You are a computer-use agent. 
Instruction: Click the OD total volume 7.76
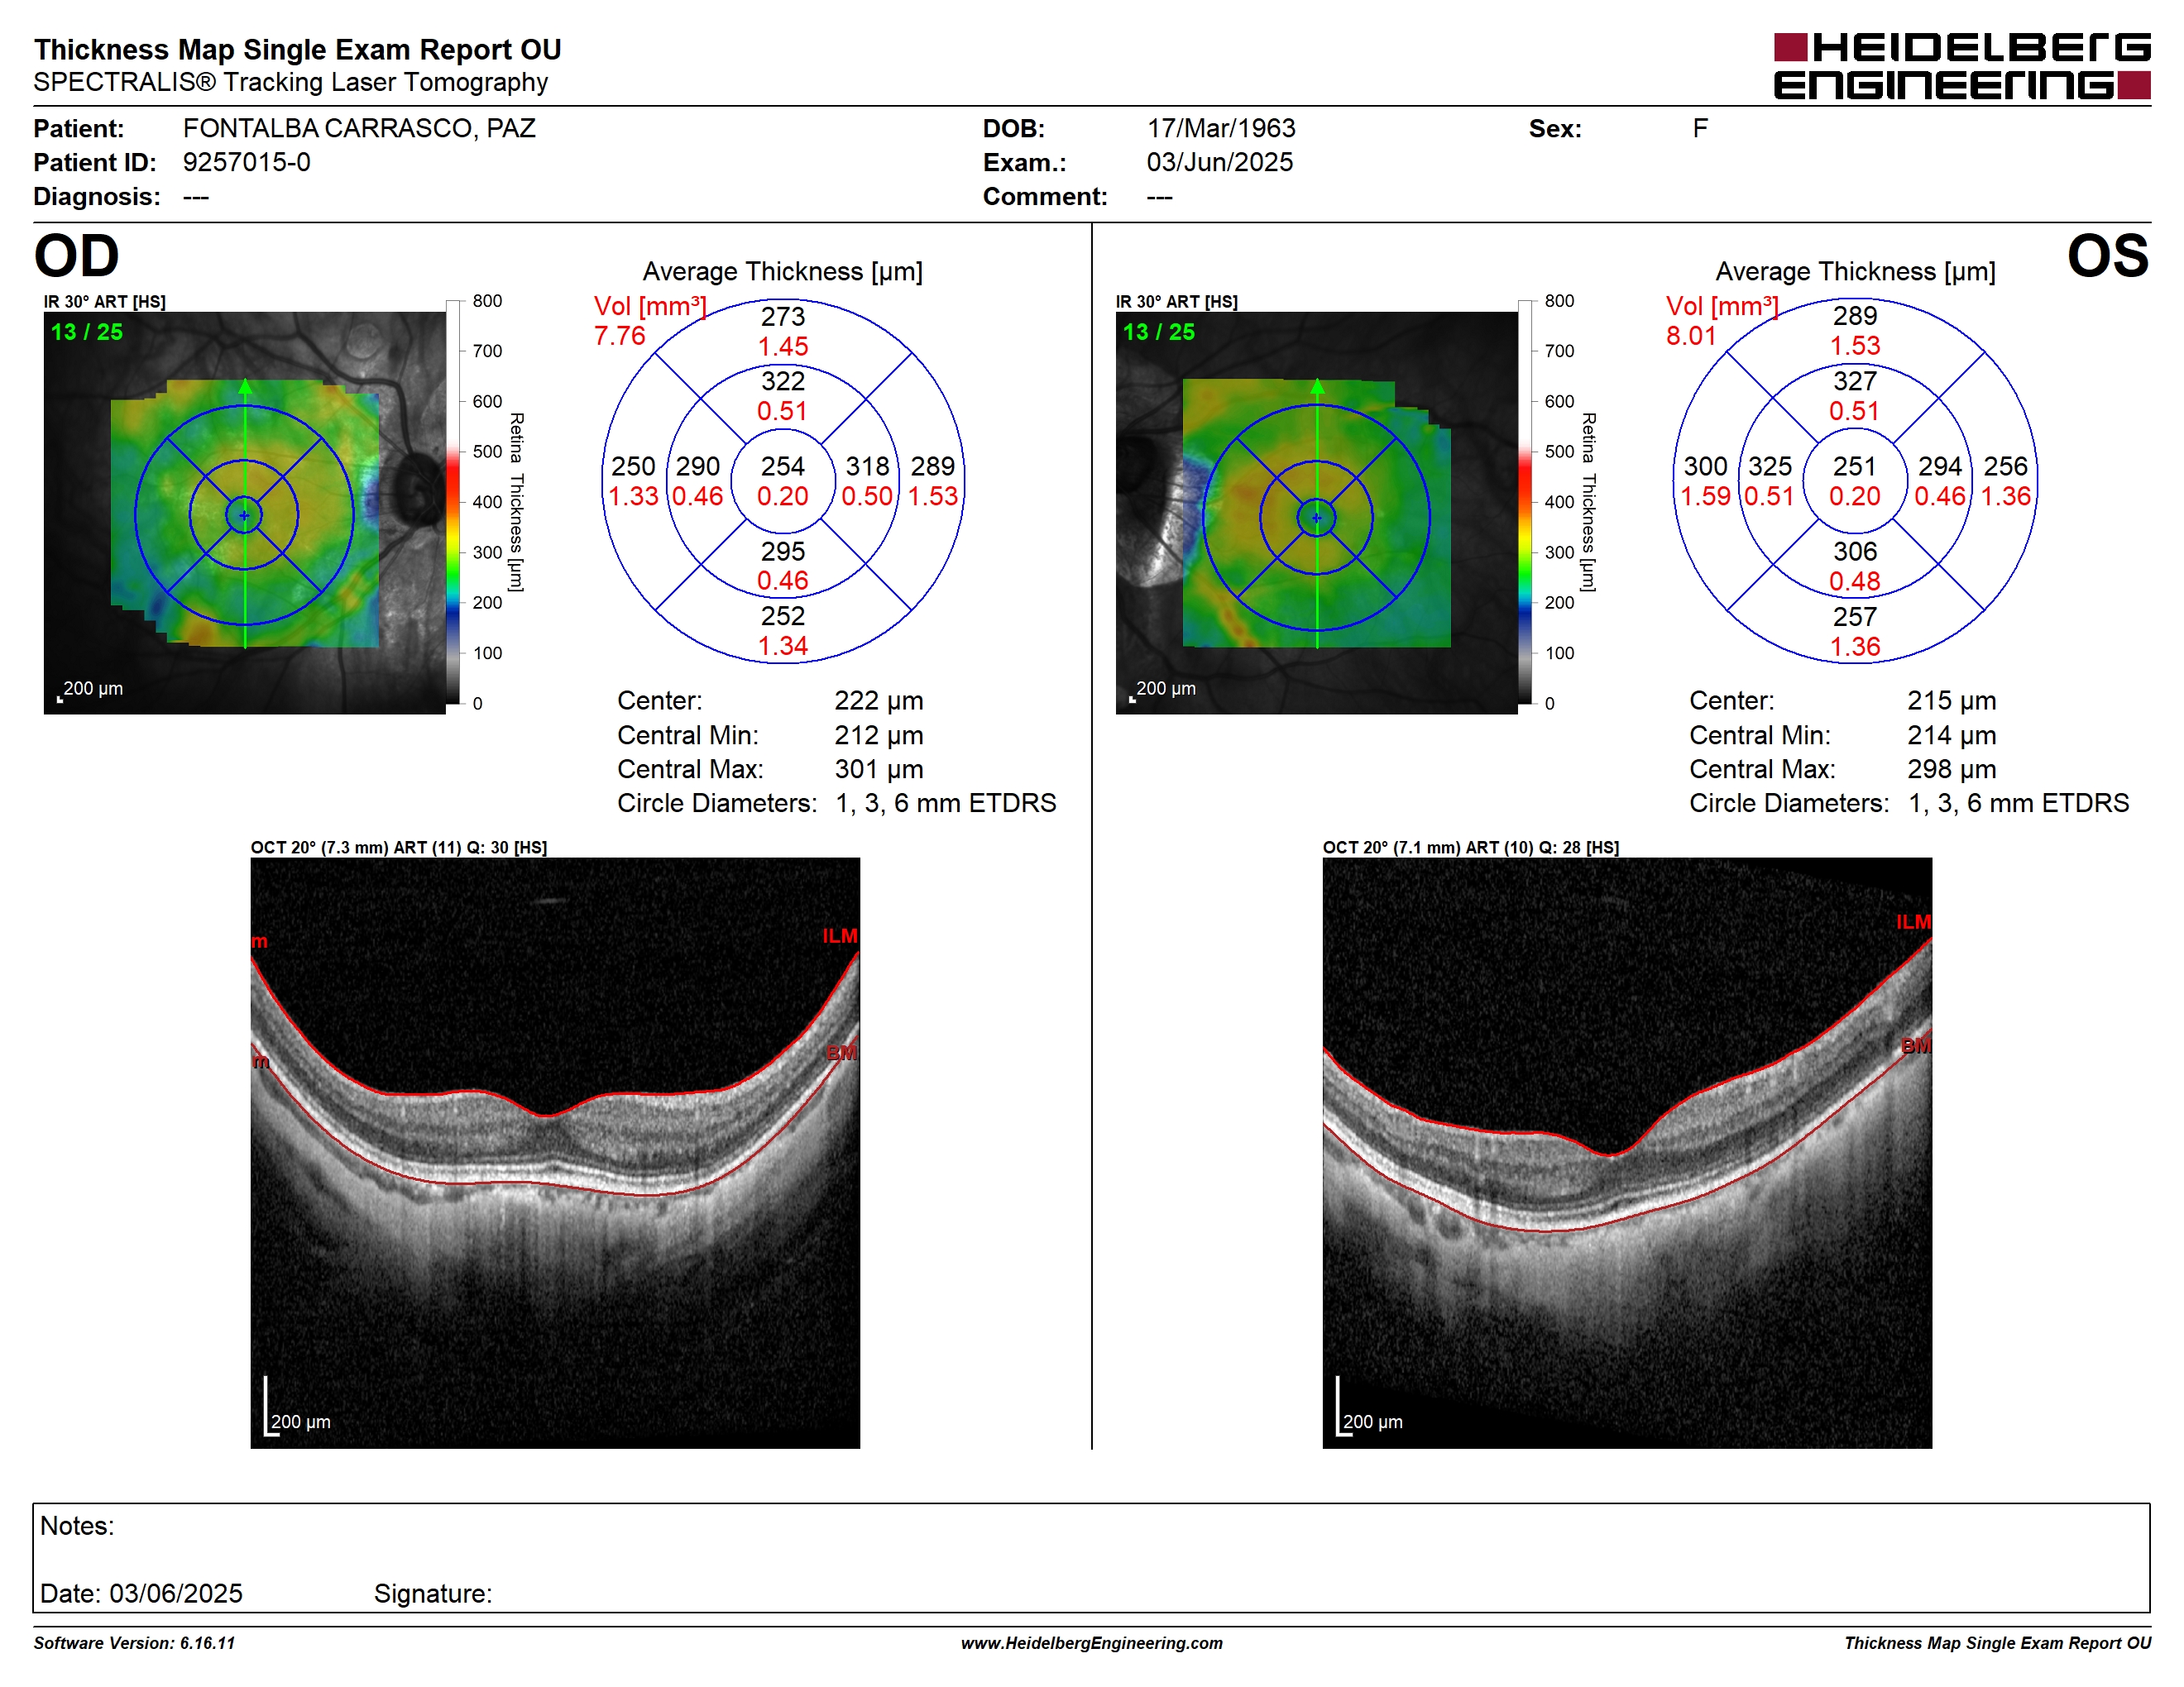pyautogui.click(x=619, y=336)
